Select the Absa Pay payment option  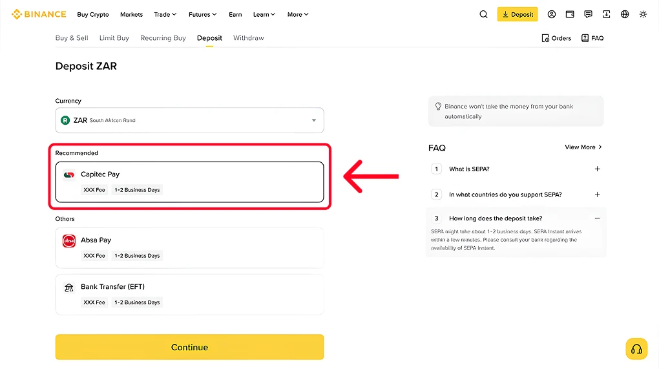tap(189, 248)
